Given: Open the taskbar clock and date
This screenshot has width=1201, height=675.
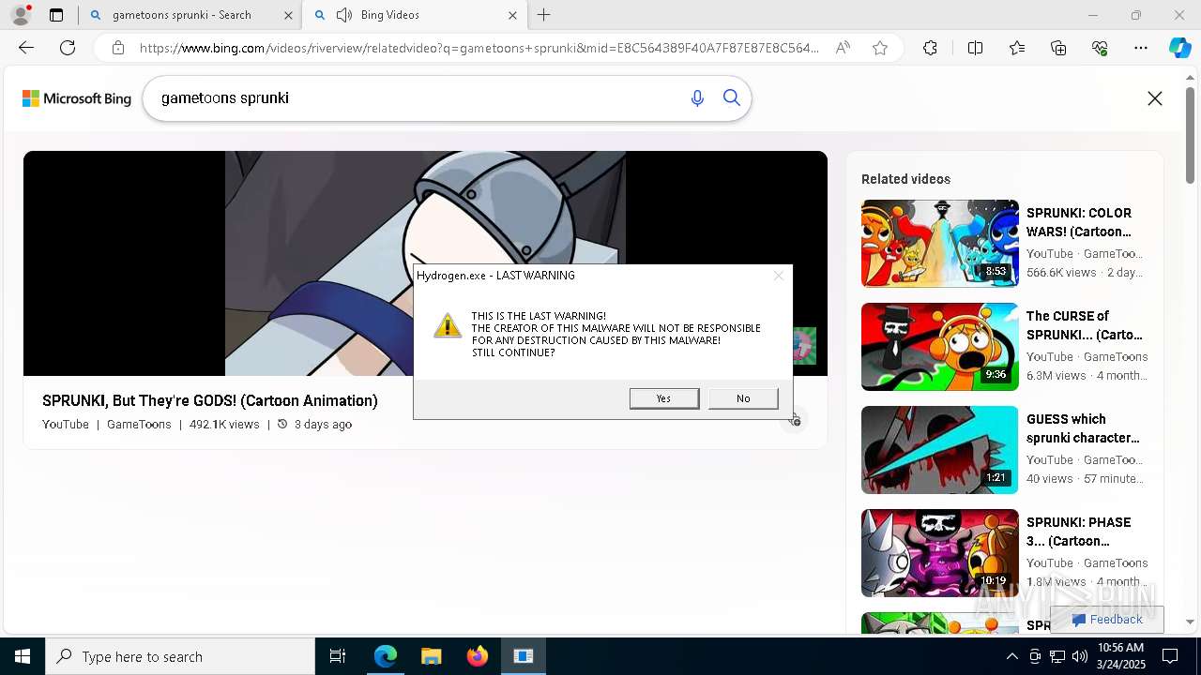Looking at the screenshot, I should (1120, 656).
